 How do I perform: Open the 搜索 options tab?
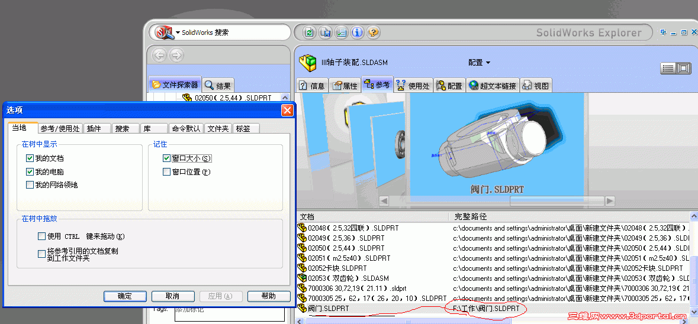pos(126,128)
